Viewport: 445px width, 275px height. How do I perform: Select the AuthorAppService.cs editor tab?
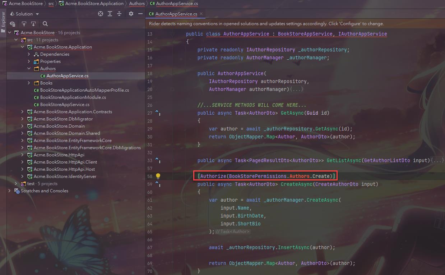(176, 14)
